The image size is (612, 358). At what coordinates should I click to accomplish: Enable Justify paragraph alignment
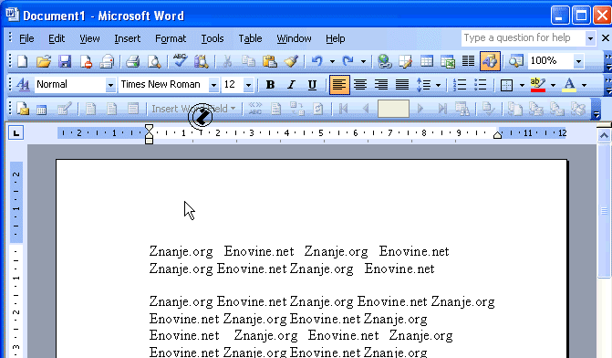pyautogui.click(x=402, y=84)
